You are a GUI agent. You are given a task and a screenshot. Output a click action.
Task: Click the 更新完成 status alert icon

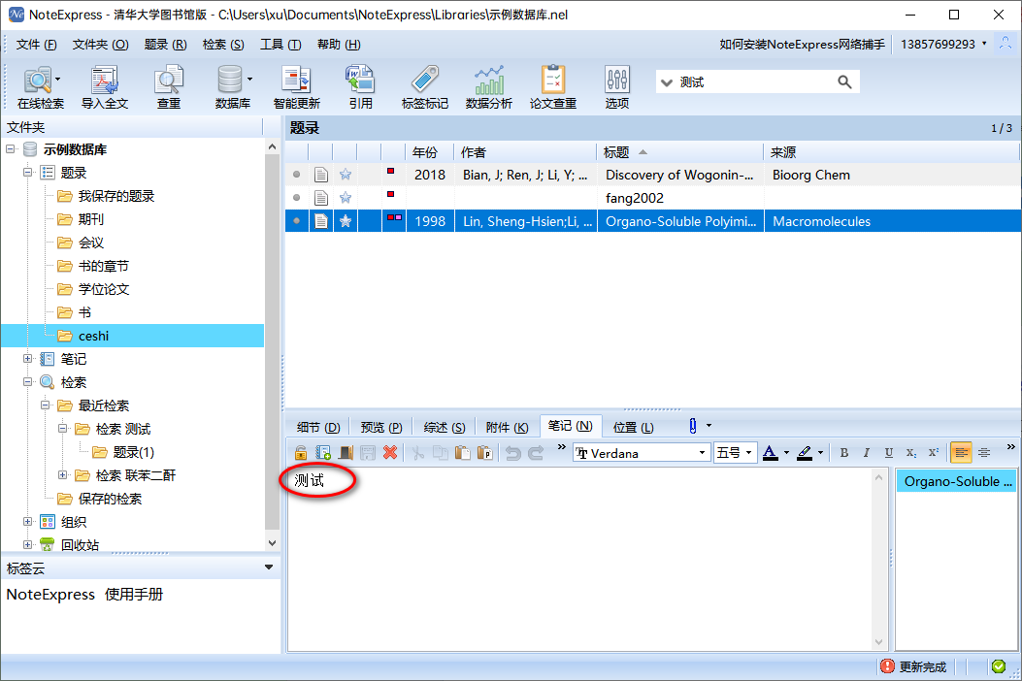click(887, 666)
